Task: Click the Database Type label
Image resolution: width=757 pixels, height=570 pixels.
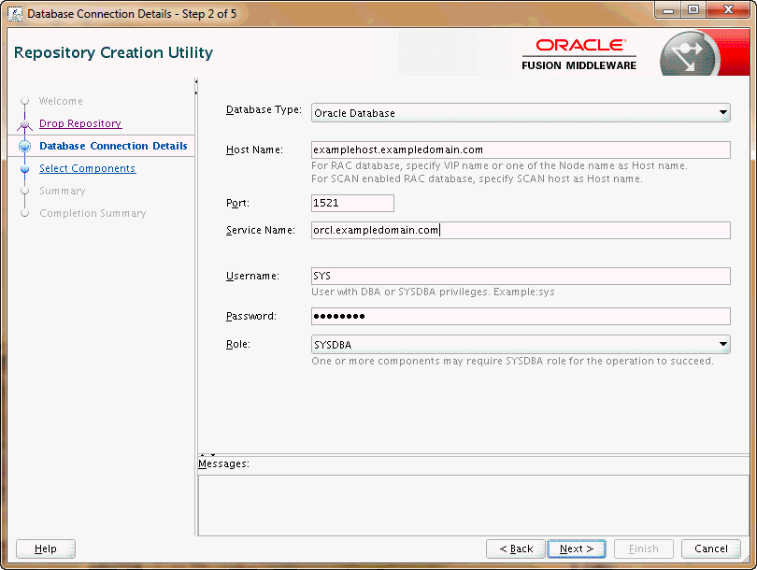Action: click(x=264, y=109)
